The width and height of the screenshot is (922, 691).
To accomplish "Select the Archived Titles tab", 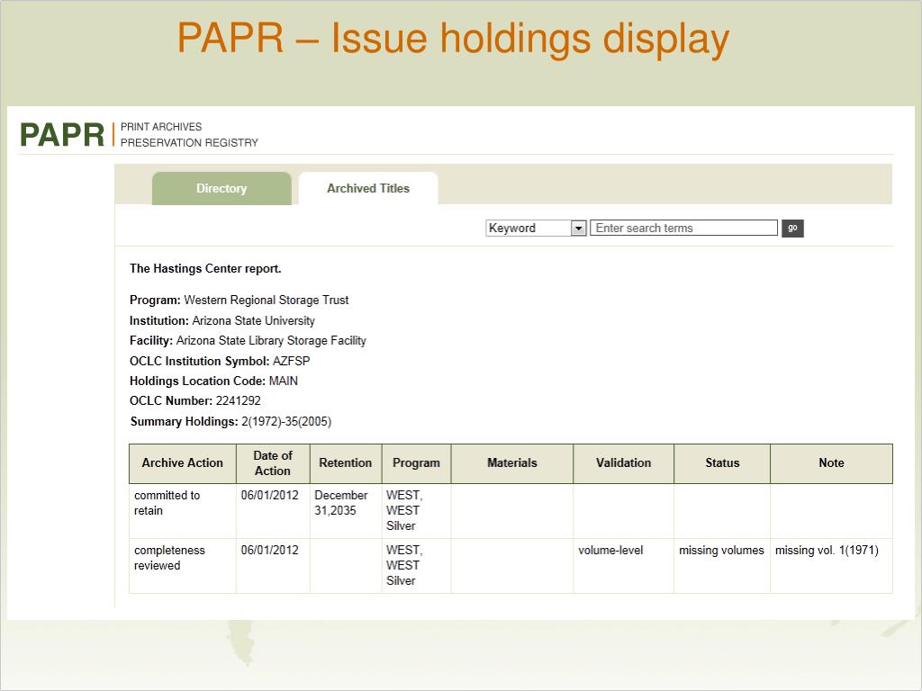I will click(368, 189).
